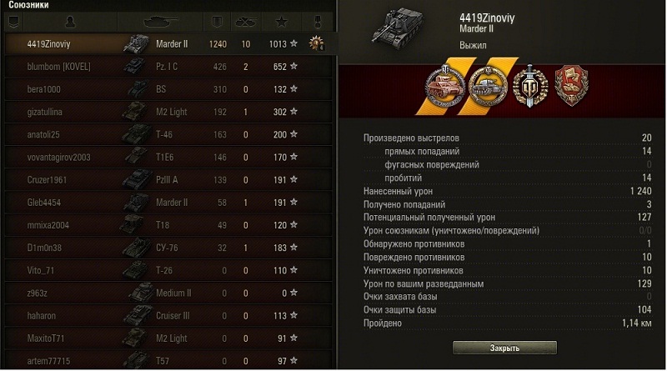This screenshot has height=371, width=667.
Task: Select player blumbom [KOVEL] row
Action: click(x=168, y=67)
